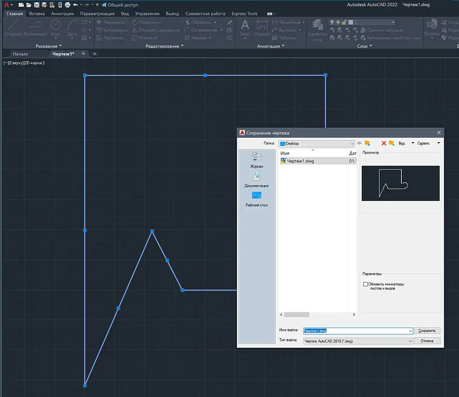Open the Начало document tab
Image resolution: width=459 pixels, height=397 pixels.
pos(20,54)
